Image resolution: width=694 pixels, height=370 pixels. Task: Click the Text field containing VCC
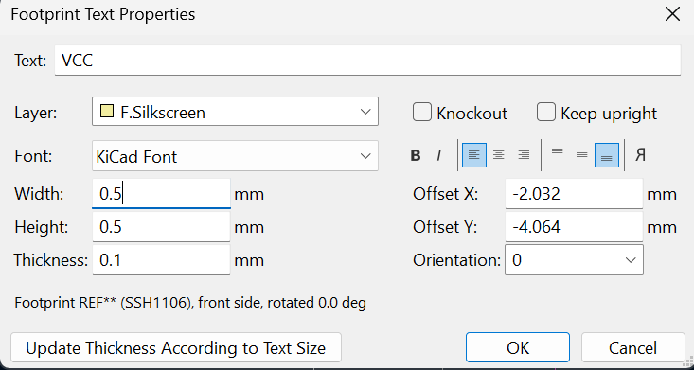tap(367, 61)
